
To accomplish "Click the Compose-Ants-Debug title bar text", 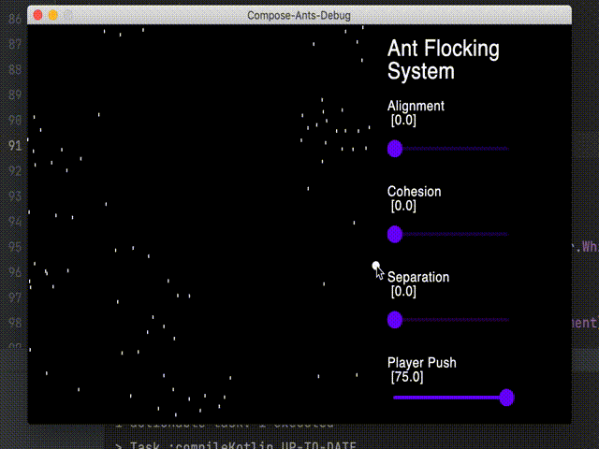I will tap(298, 15).
